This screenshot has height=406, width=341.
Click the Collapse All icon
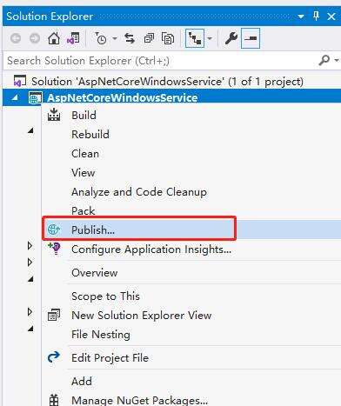click(149, 38)
